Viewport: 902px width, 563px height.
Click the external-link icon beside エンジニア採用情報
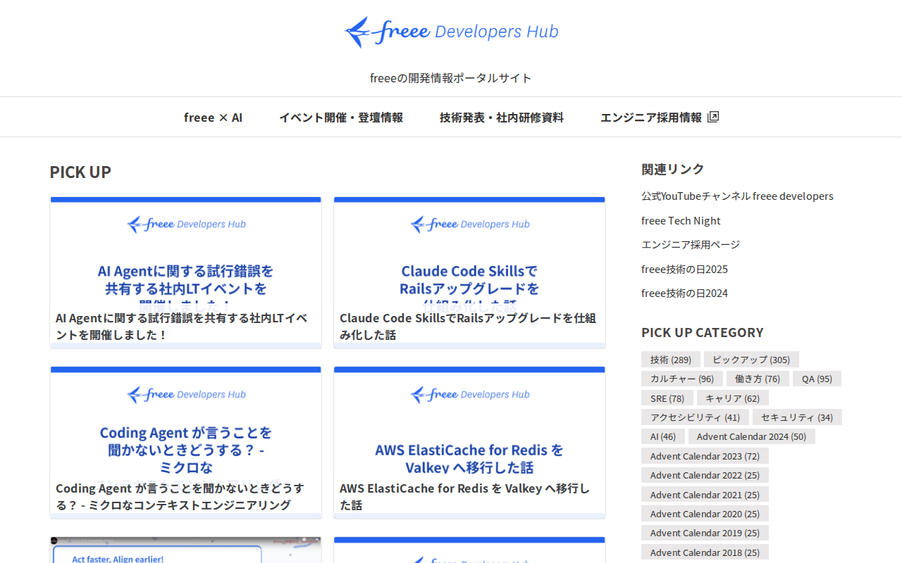pyautogui.click(x=713, y=117)
